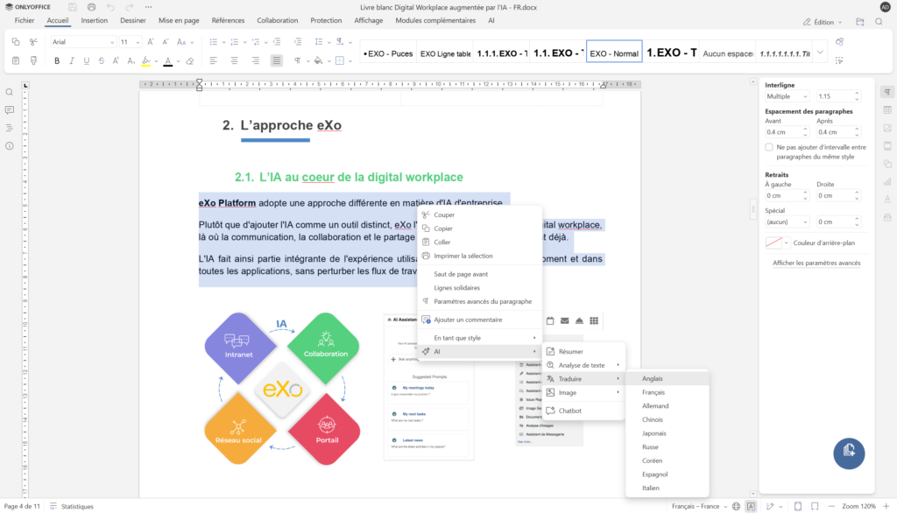Viewport: 897px width, 513px height.
Task: Open the comments panel in the left sidebar
Action: (x=10, y=110)
